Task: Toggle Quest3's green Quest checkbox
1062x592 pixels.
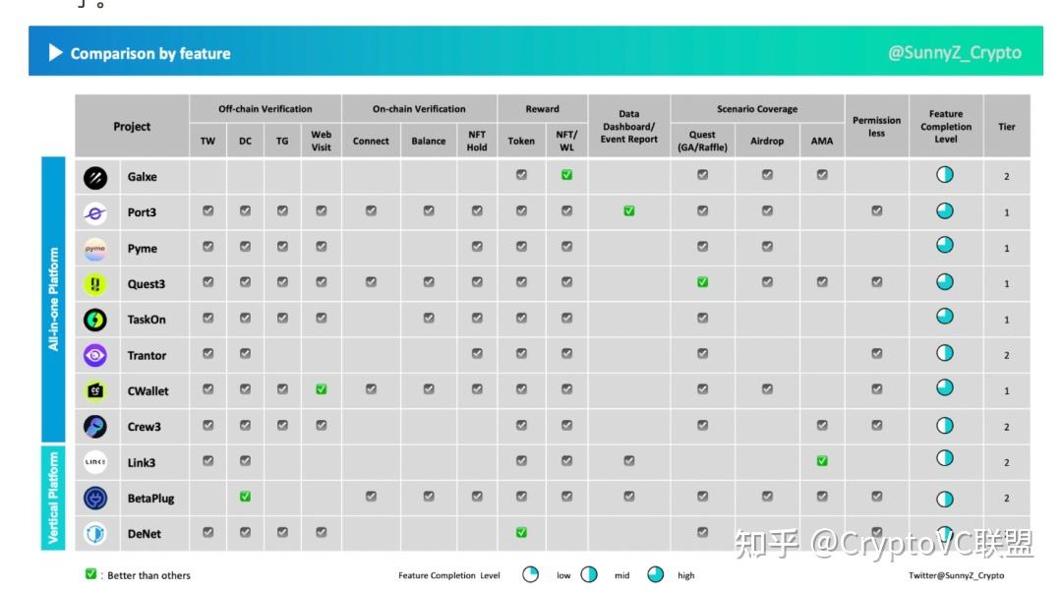Action: [x=703, y=282]
